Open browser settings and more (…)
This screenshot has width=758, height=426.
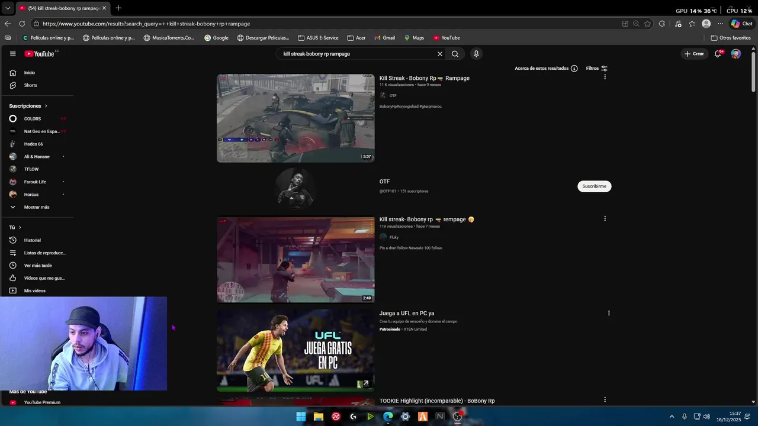[x=720, y=24]
